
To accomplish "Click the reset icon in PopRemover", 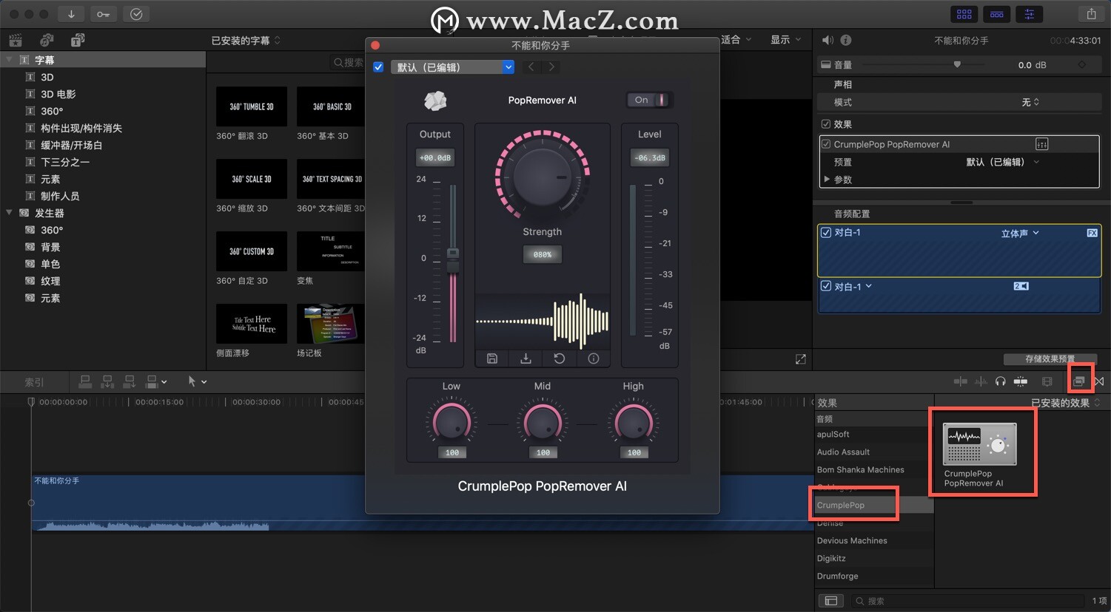I will [560, 358].
